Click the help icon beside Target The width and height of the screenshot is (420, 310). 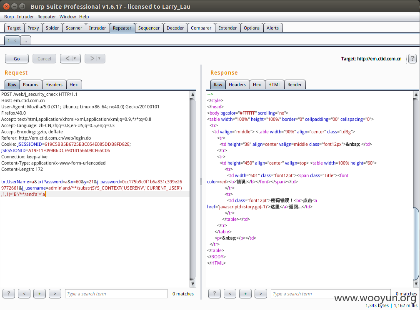(412, 58)
